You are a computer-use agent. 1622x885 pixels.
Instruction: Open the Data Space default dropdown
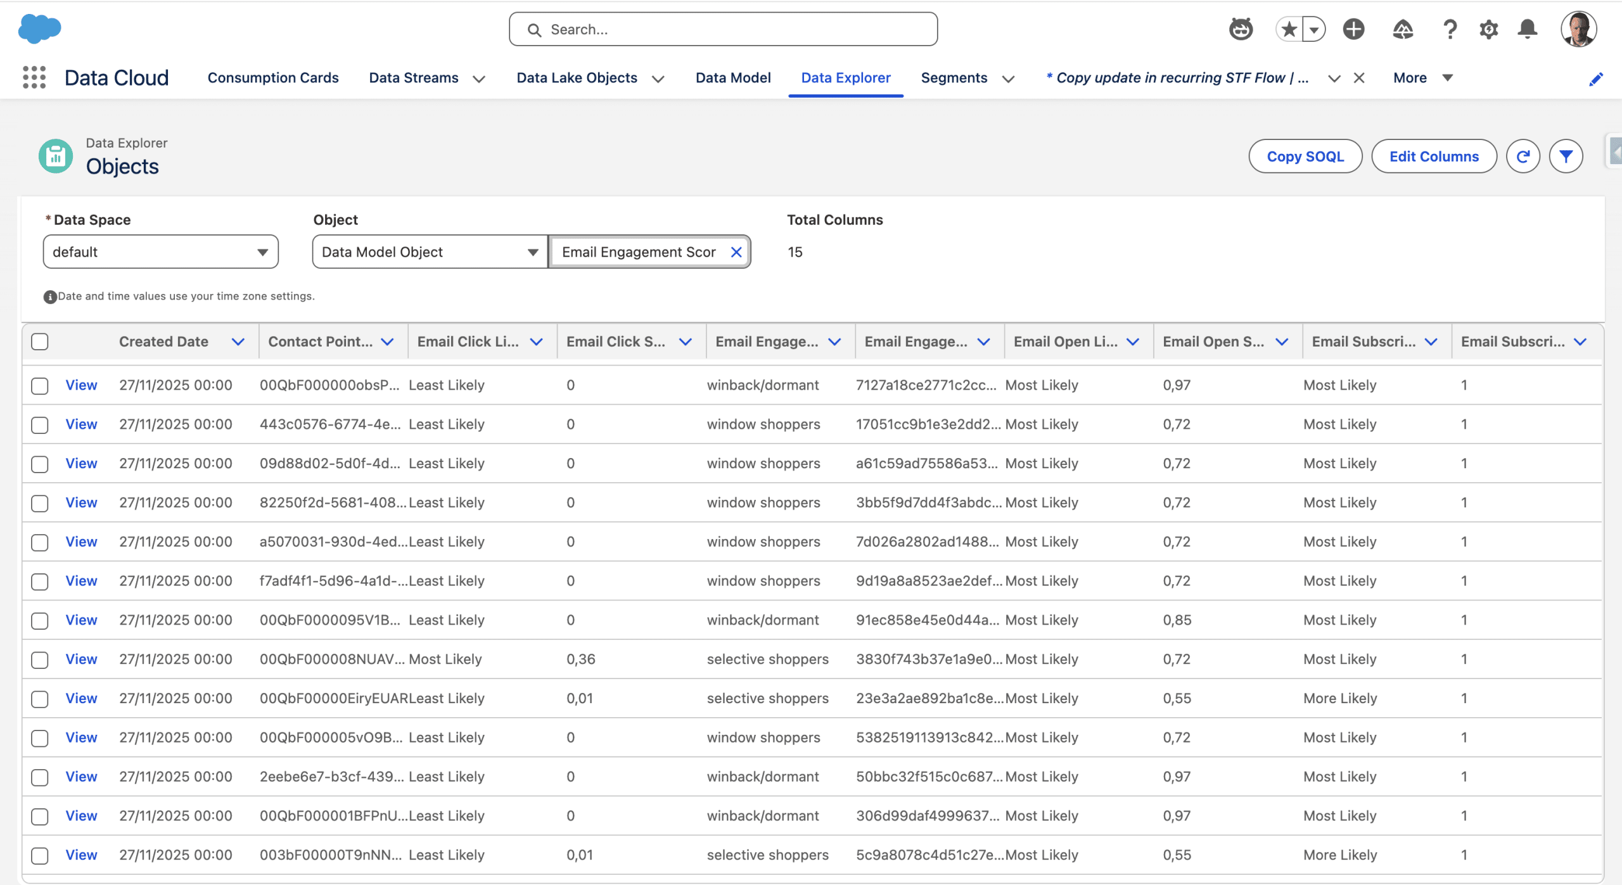point(160,252)
